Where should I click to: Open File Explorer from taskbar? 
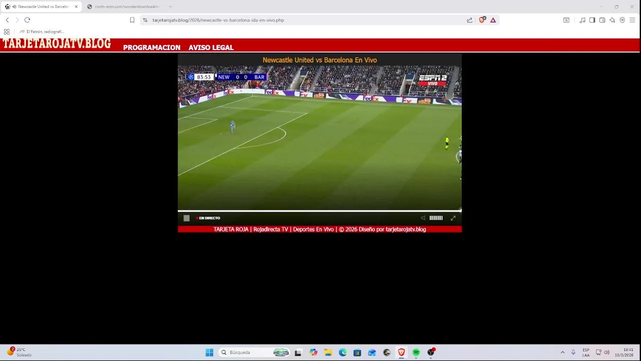pos(328,352)
